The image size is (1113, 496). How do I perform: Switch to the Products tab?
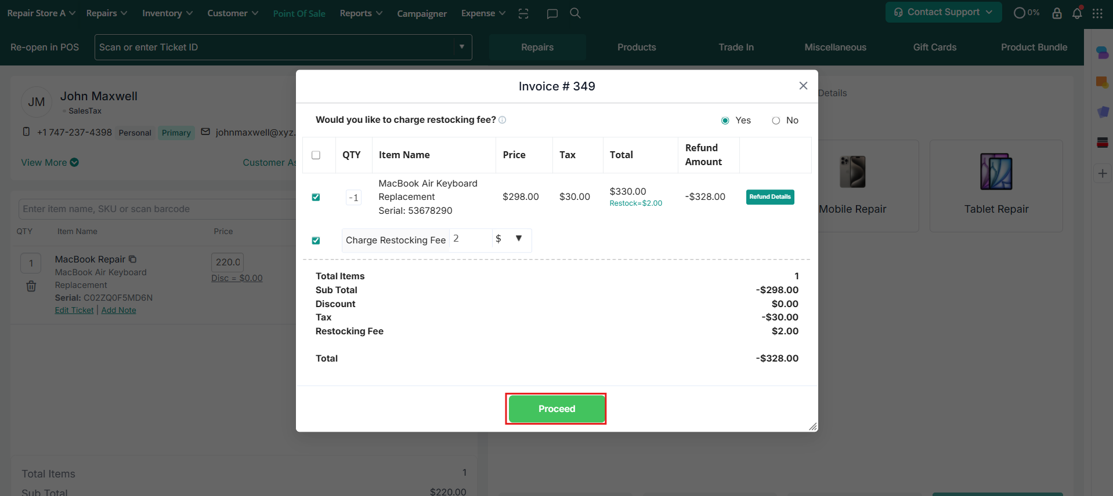(637, 47)
